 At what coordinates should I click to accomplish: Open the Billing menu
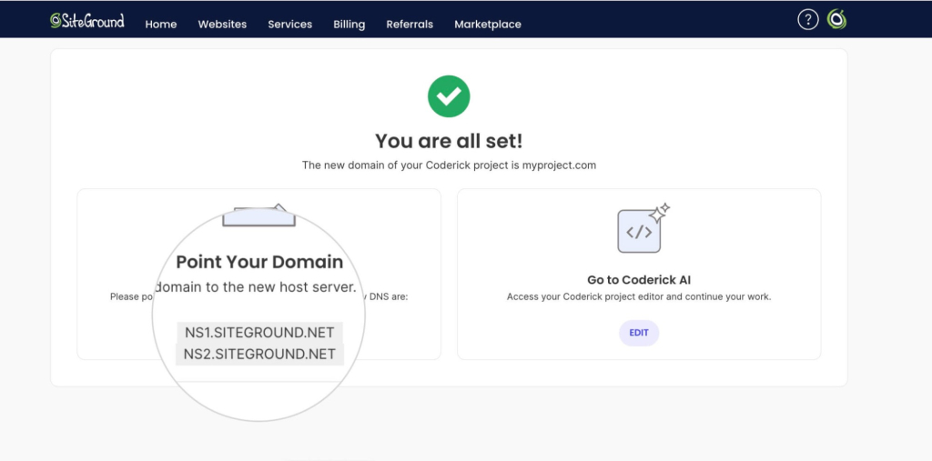[x=349, y=25]
